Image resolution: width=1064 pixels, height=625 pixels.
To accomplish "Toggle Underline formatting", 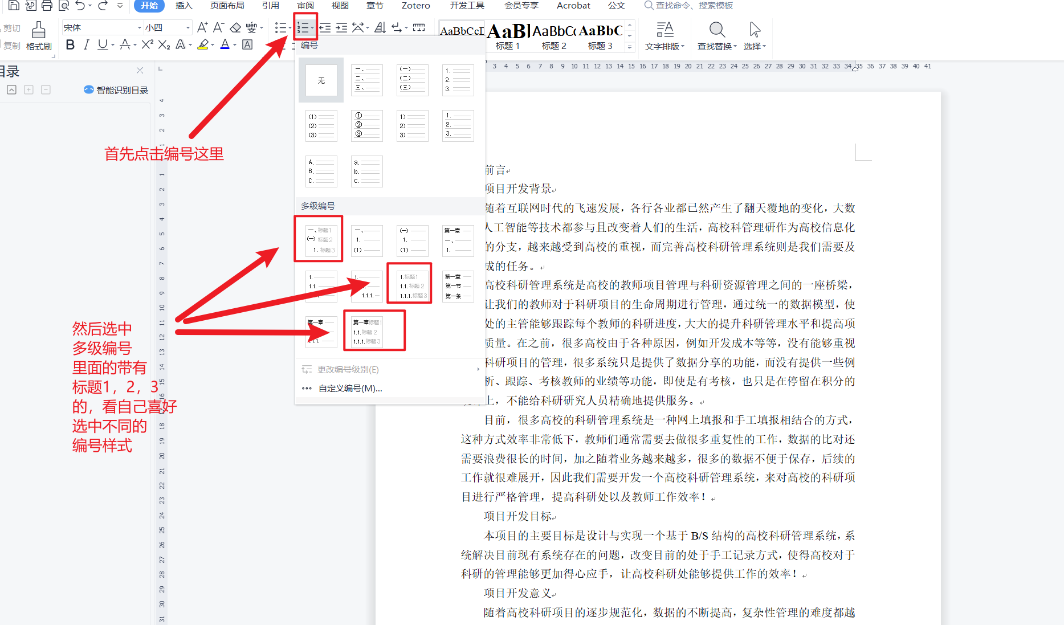I will [102, 44].
